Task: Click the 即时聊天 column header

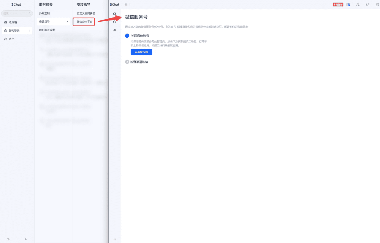Action: pos(46,4)
